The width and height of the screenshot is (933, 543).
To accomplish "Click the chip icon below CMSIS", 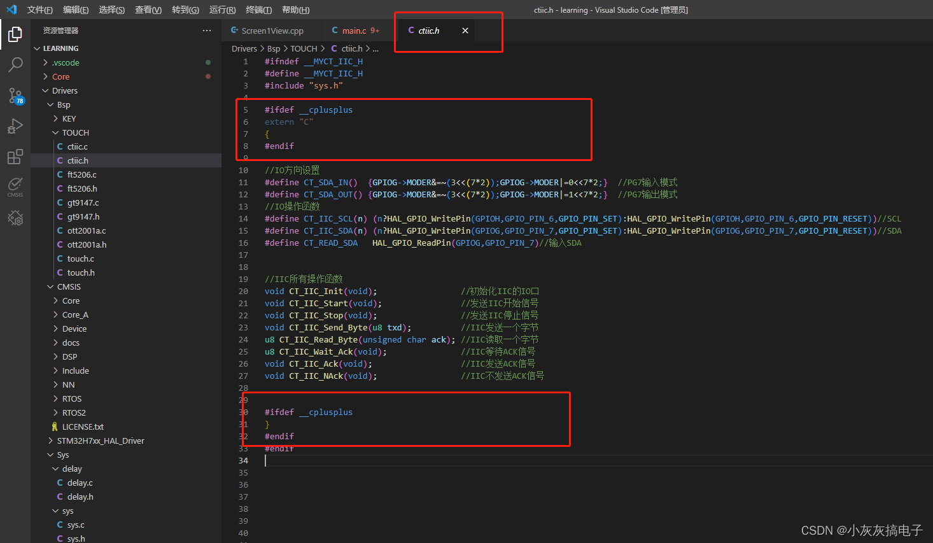I will click(x=15, y=218).
